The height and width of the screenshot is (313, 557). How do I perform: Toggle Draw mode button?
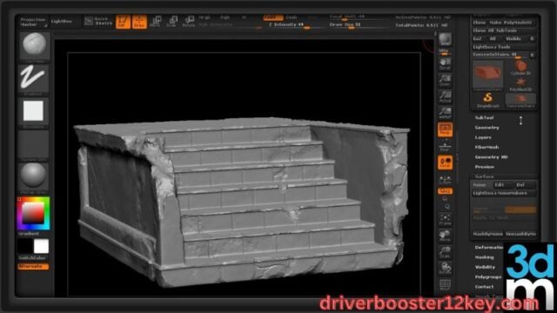(x=139, y=22)
